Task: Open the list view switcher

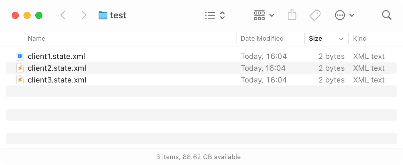Action: pos(215,15)
